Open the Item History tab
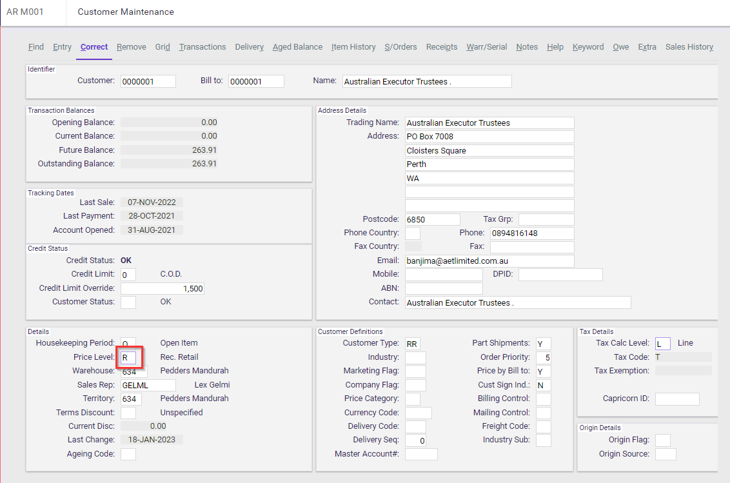Image resolution: width=730 pixels, height=483 pixels. pyautogui.click(x=353, y=47)
